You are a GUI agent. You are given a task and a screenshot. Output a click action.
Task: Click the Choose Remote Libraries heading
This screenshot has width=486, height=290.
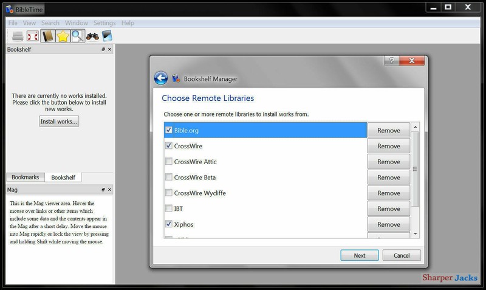[x=208, y=98]
